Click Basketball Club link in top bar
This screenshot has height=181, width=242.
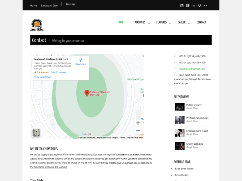49,5
